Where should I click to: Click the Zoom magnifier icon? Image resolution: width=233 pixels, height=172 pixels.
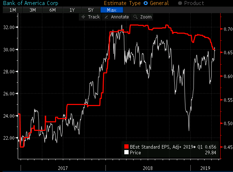(x=135, y=17)
